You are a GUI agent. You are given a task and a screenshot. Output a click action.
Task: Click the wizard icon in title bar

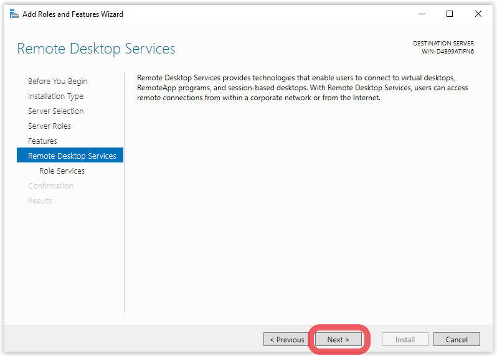(14, 14)
